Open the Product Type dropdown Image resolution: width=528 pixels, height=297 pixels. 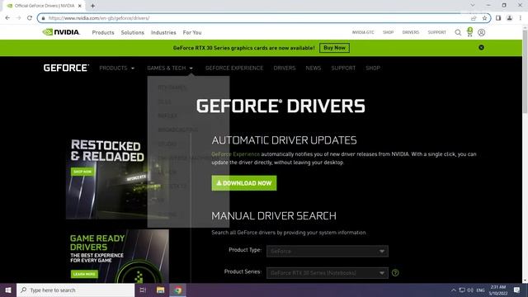[x=327, y=251]
